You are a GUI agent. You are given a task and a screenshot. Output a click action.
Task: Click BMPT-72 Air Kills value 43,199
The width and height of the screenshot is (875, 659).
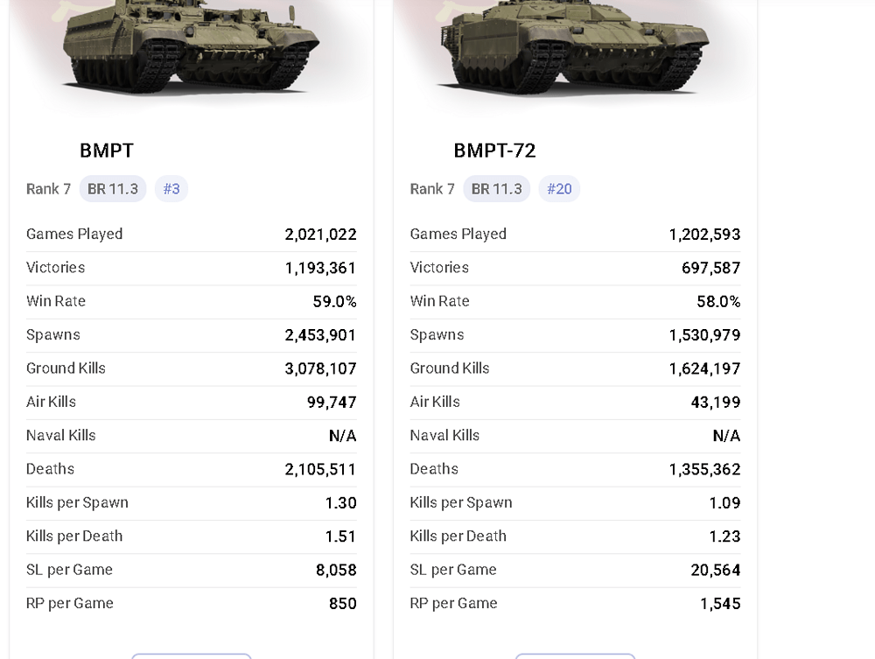[715, 403]
